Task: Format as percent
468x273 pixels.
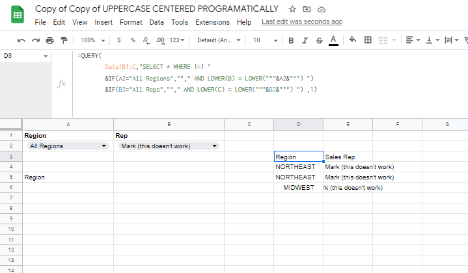Action: tap(133, 40)
